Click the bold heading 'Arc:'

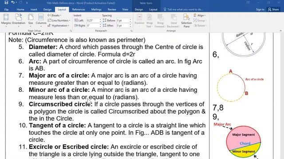pyautogui.click(x=35, y=61)
